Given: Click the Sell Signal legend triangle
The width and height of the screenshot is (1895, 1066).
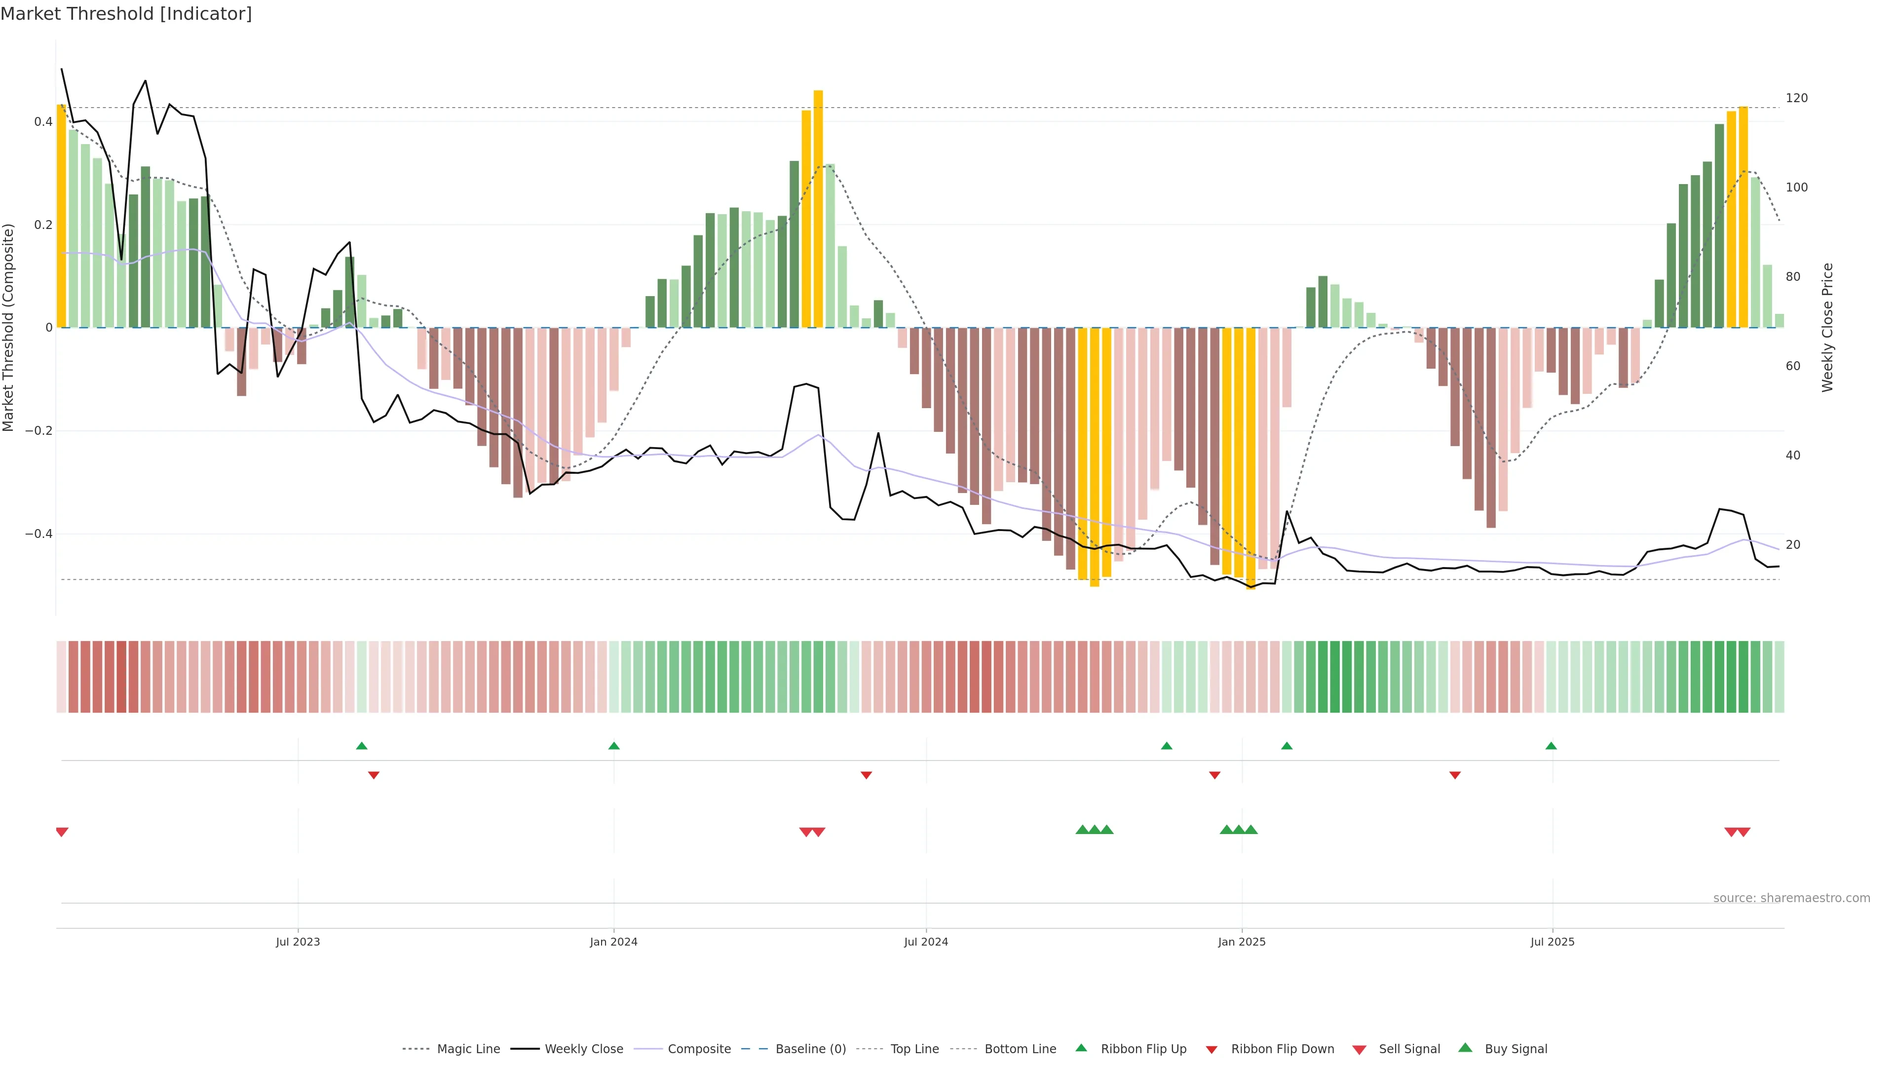Looking at the screenshot, I should (1360, 1050).
